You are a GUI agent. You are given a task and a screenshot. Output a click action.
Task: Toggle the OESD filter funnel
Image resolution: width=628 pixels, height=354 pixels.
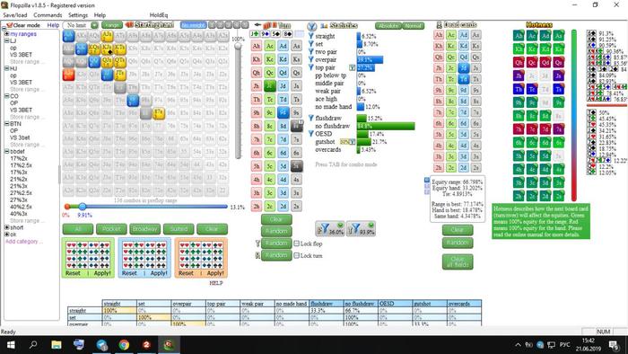click(x=311, y=134)
